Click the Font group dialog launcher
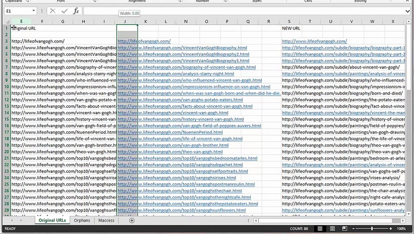Viewport: 414px width, 234px height. (95, 1)
